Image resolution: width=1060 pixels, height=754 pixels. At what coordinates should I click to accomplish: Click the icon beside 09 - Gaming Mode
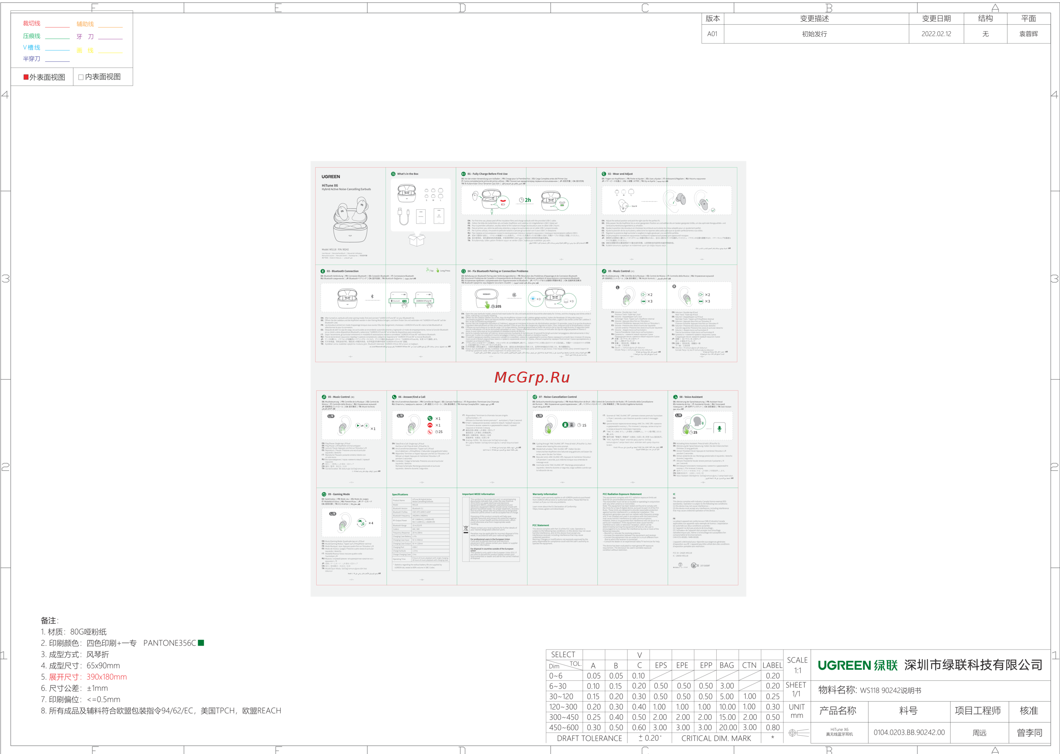[324, 494]
